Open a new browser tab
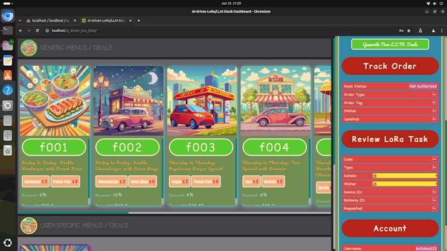The image size is (447, 251). pyautogui.click(x=138, y=20)
